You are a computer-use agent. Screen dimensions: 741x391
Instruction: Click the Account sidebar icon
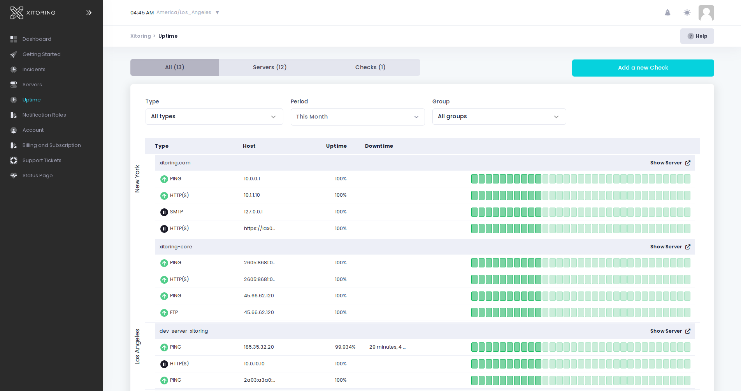click(14, 130)
